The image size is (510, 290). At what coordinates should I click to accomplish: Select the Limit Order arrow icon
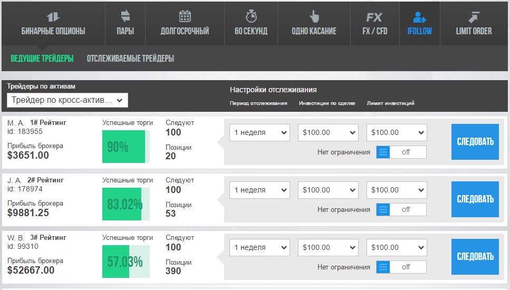[474, 17]
